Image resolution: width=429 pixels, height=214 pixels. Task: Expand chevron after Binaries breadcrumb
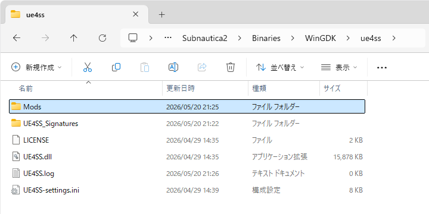(x=293, y=38)
